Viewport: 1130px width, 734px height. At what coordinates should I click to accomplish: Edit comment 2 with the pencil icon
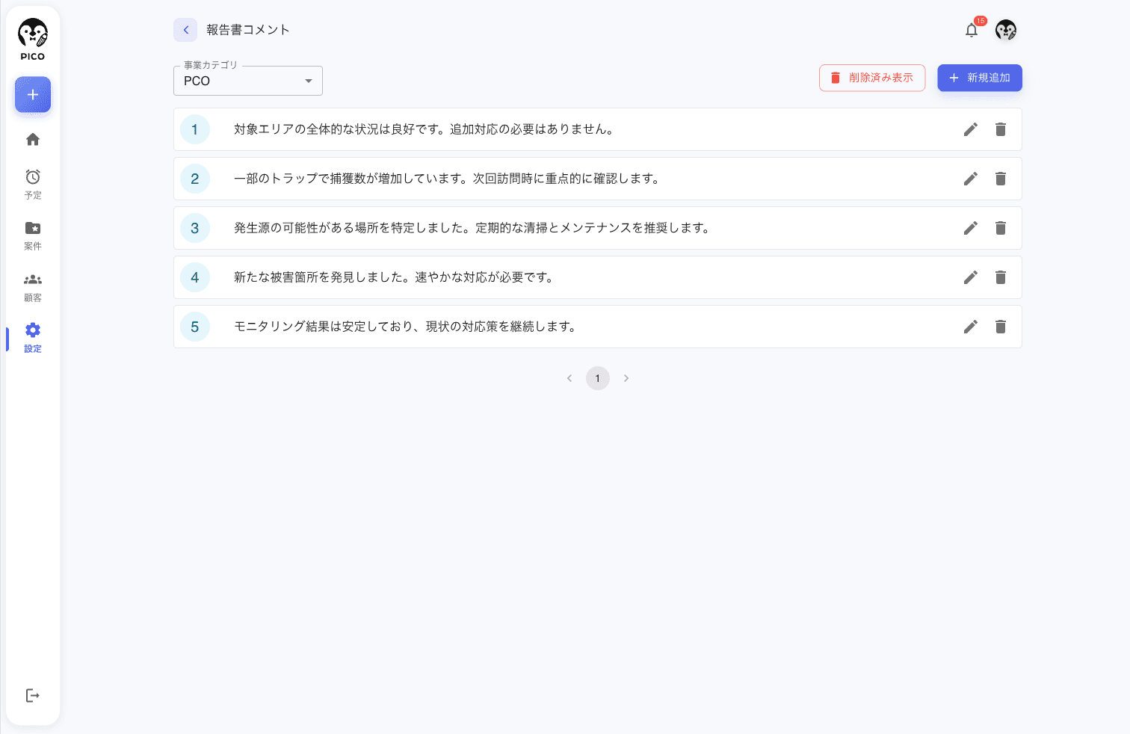click(971, 179)
